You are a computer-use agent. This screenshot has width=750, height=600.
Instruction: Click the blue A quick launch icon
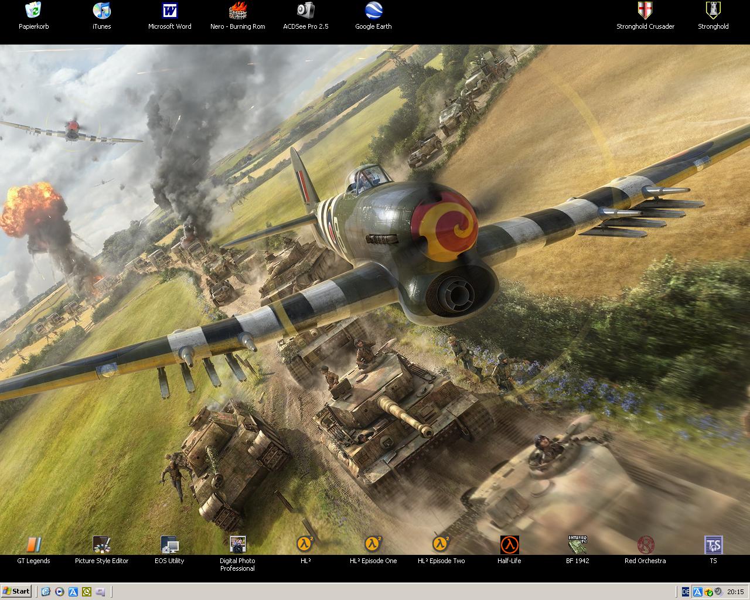[73, 592]
